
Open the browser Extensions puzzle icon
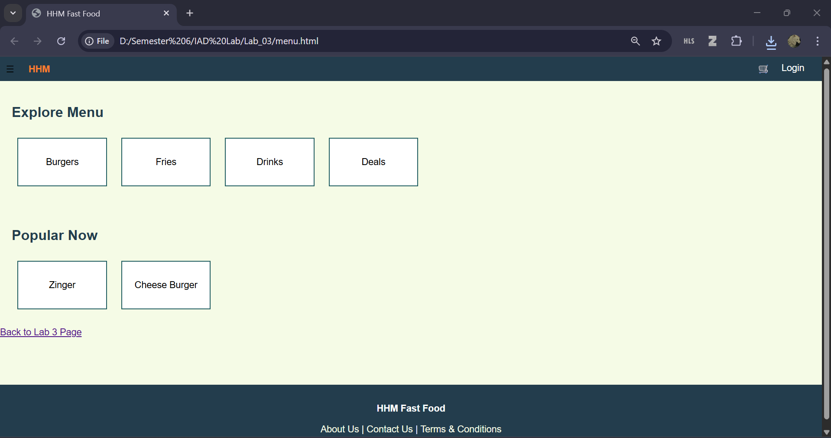[736, 41]
